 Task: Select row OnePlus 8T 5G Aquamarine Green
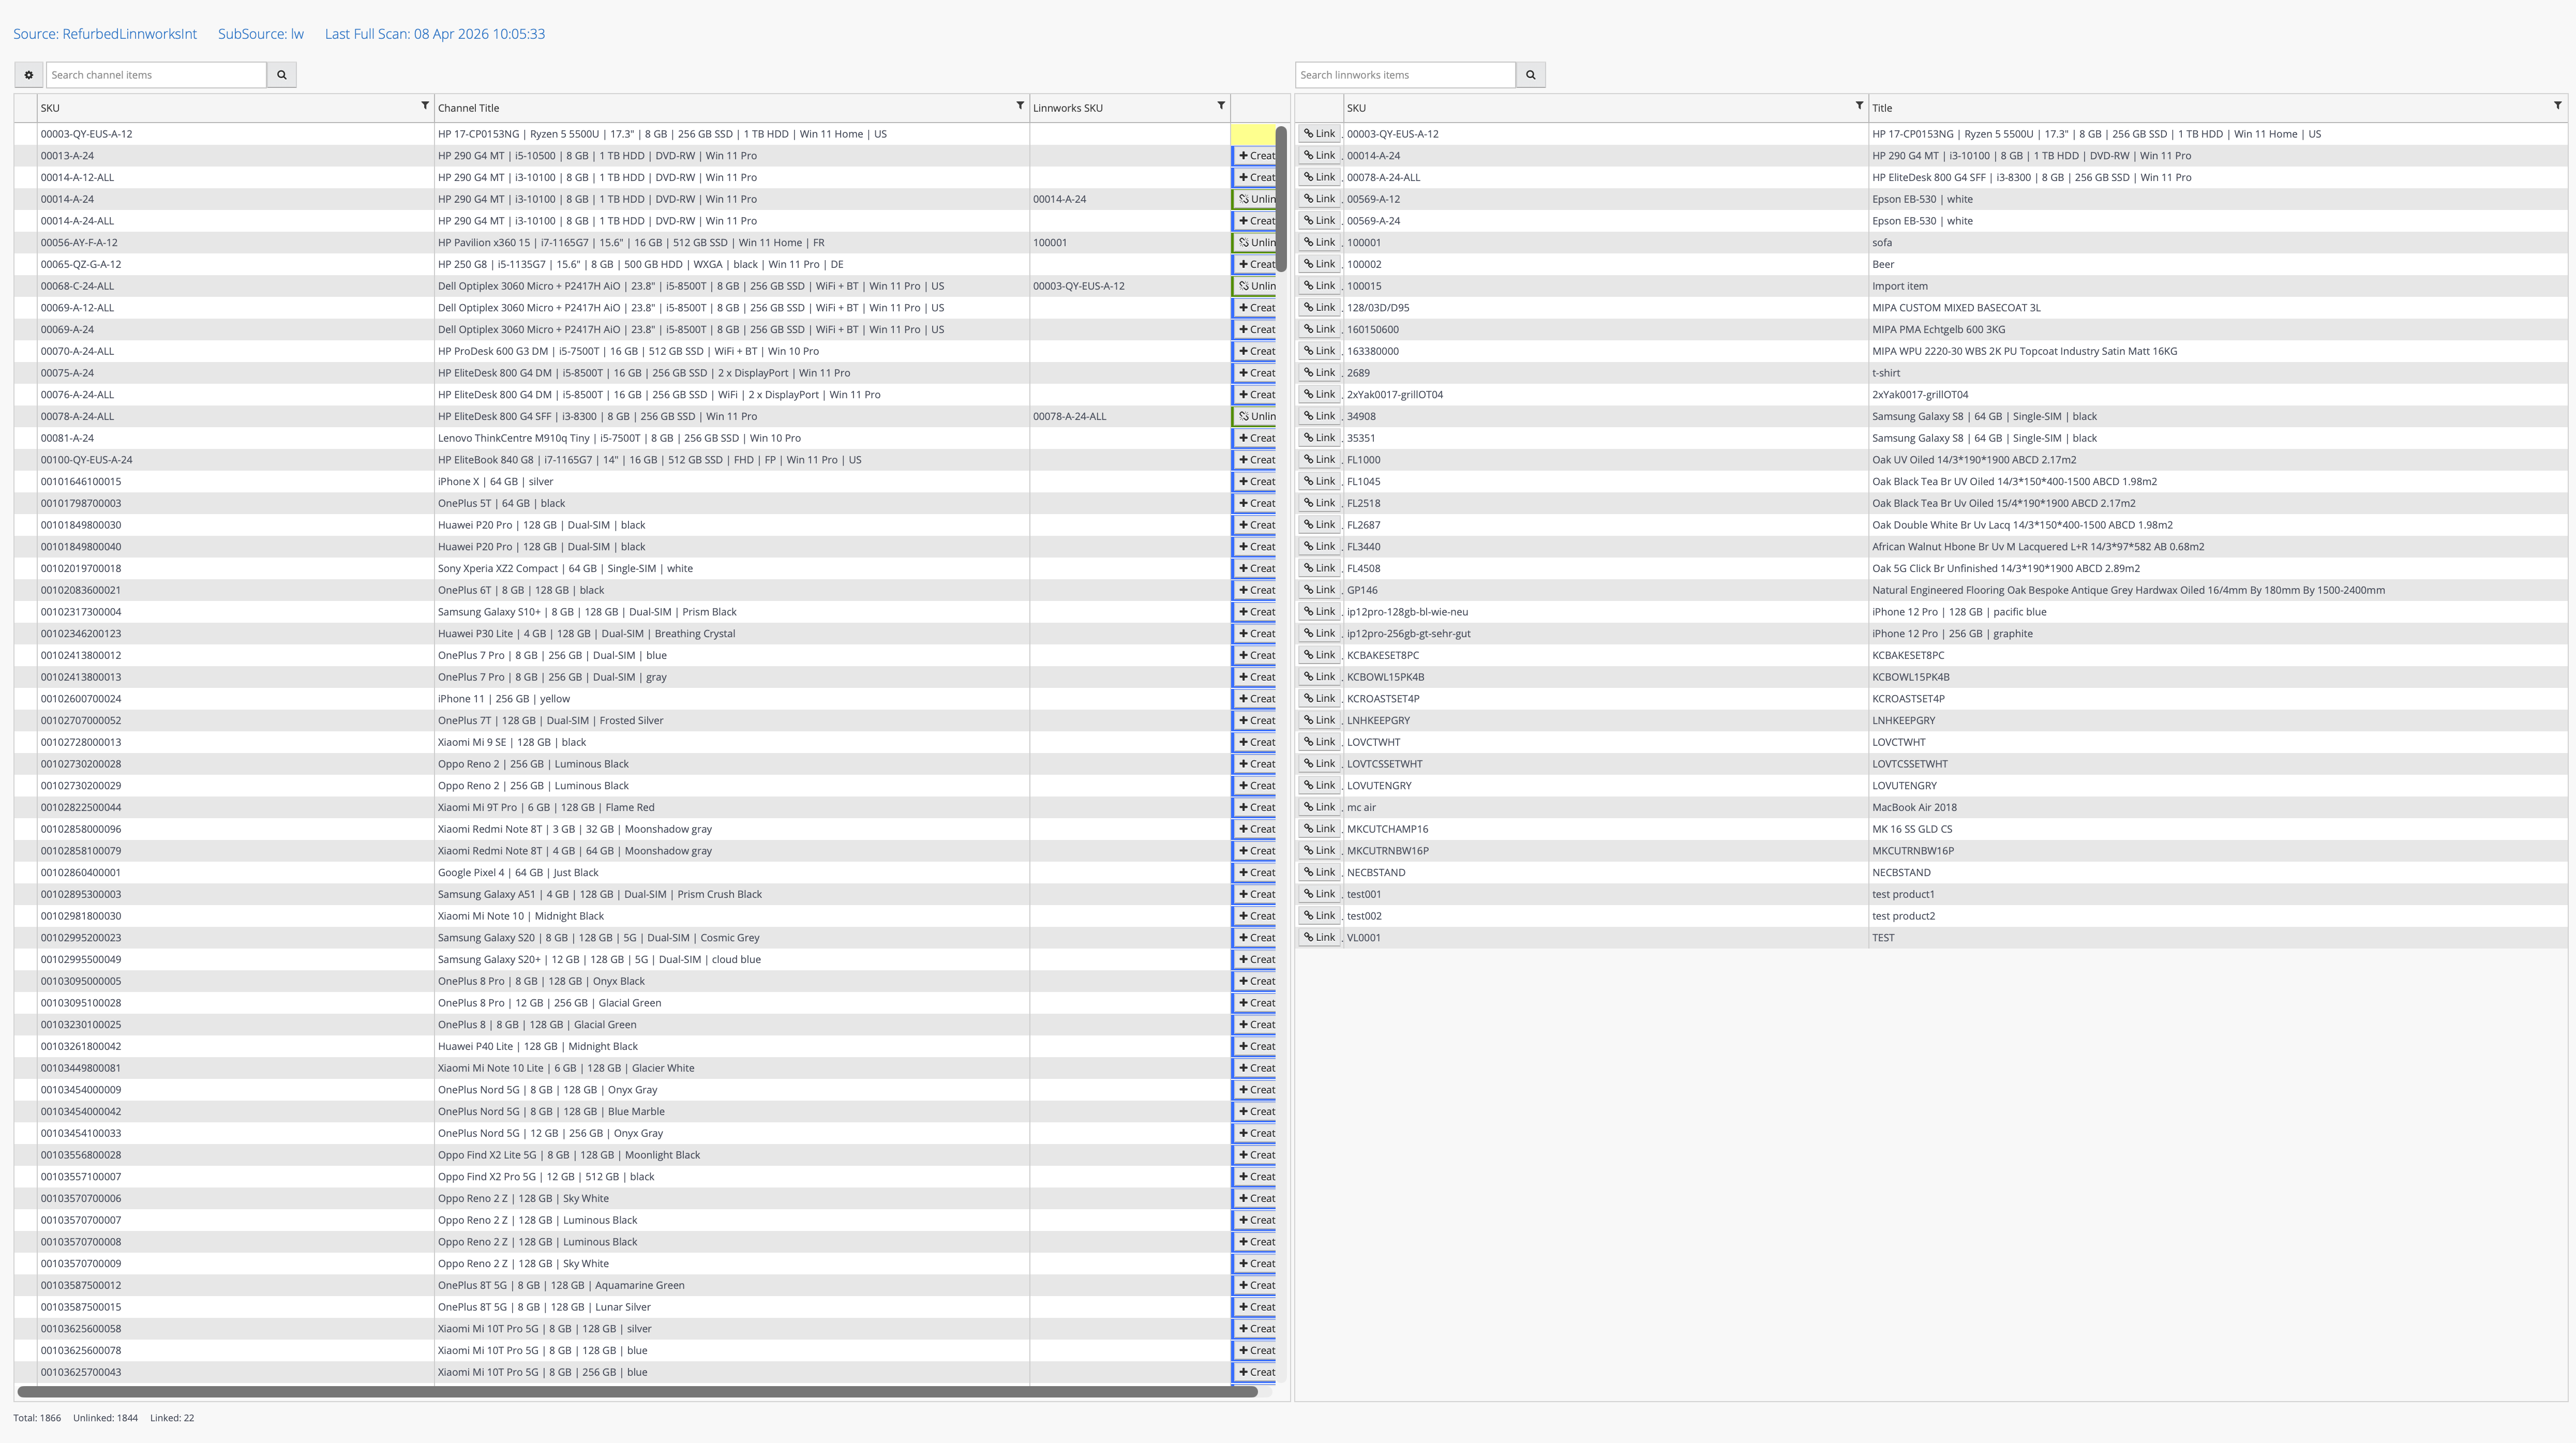point(645,1286)
